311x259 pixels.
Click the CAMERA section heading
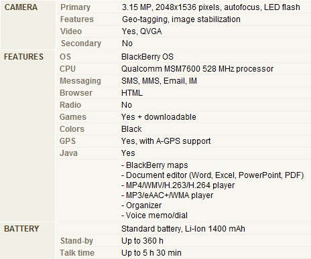pyautogui.click(x=21, y=7)
